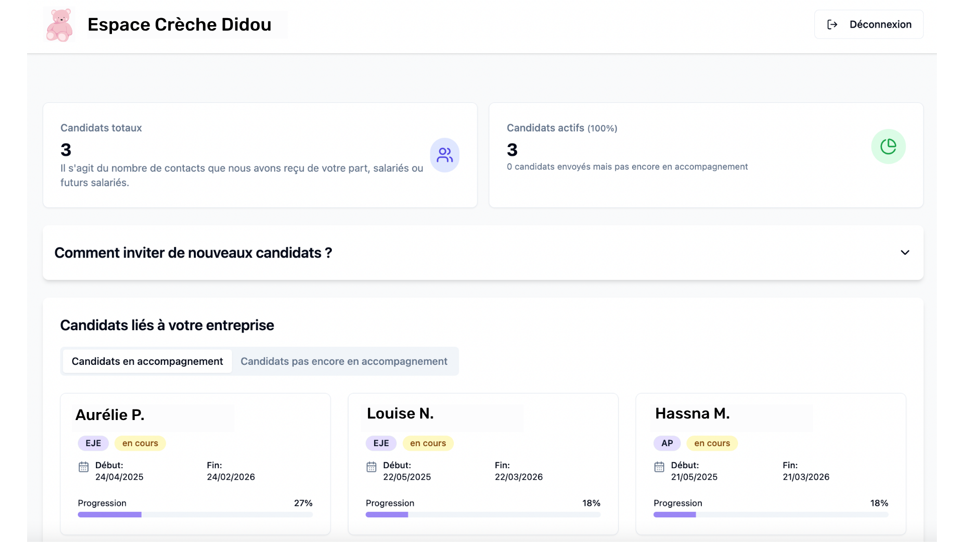Click end date 21/03/2026
Image resolution: width=964 pixels, height=542 pixels.
coord(806,477)
